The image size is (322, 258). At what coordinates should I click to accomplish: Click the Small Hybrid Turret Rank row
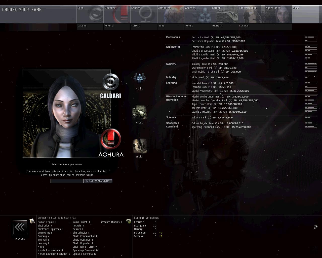click(x=216, y=72)
